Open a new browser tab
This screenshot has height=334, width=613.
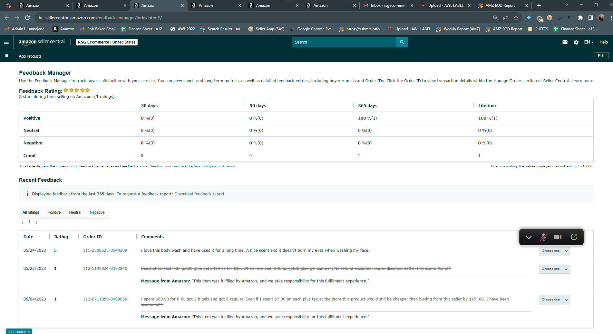pos(539,5)
